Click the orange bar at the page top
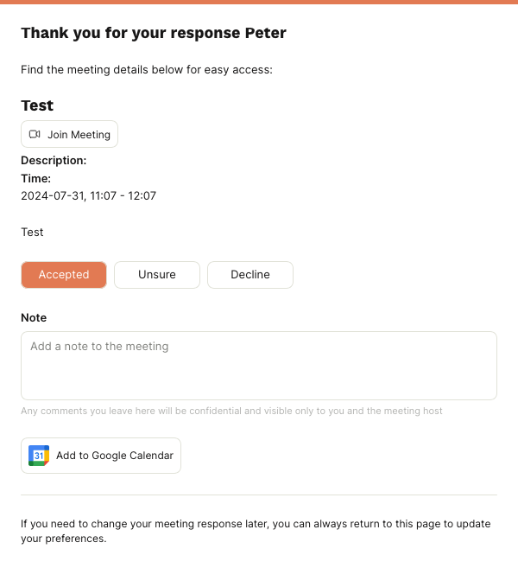 coord(259,2)
